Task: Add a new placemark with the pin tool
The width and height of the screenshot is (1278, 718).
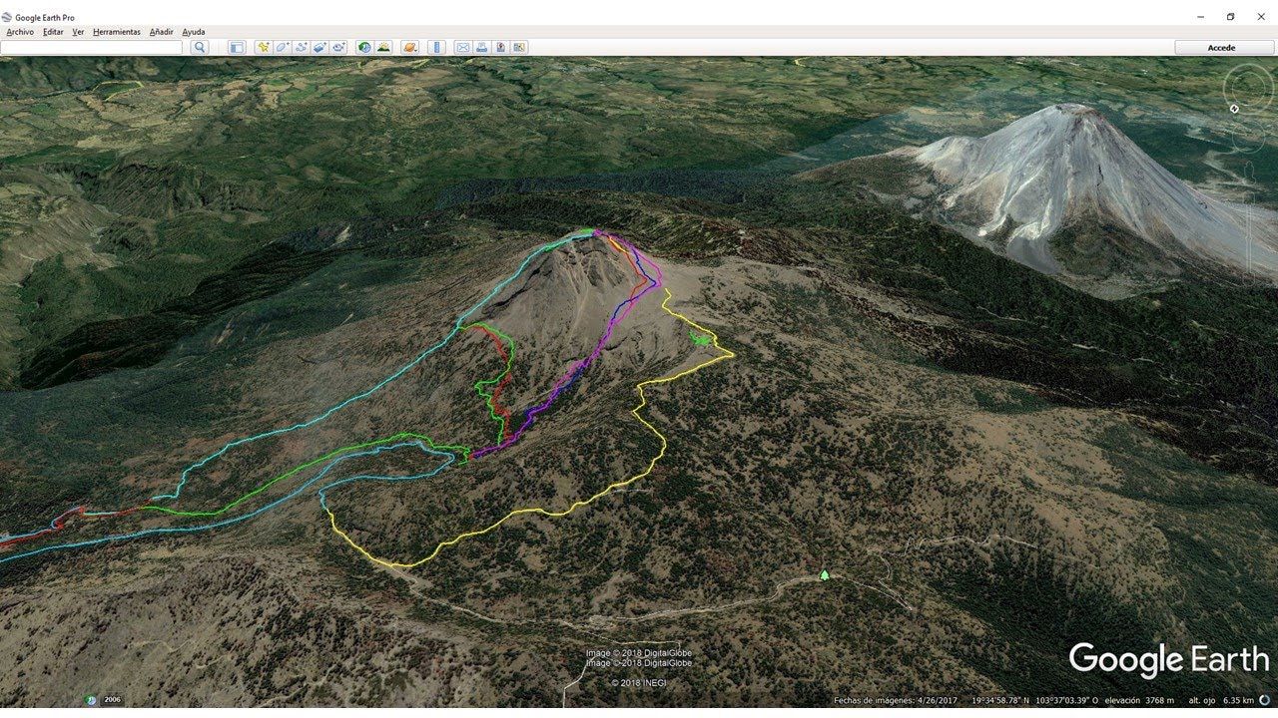Action: (x=264, y=47)
